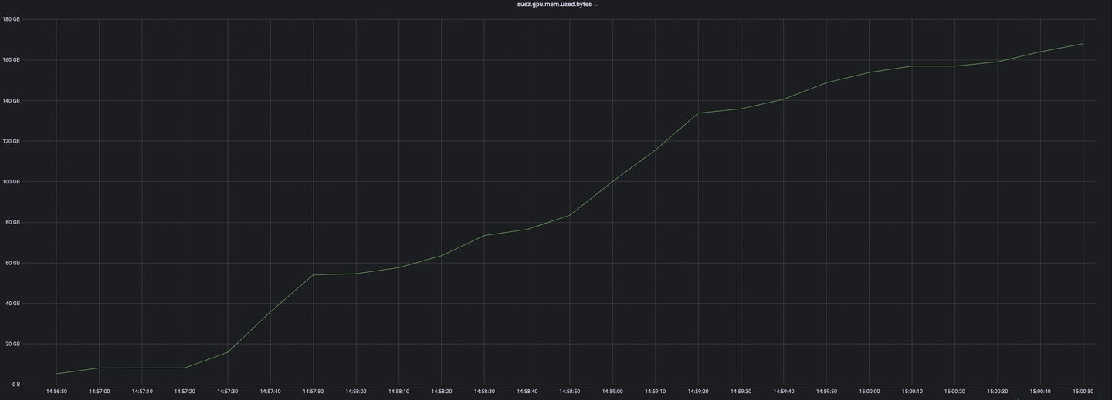
Task: Click the 14:57:50 time axis label
Action: click(313, 392)
